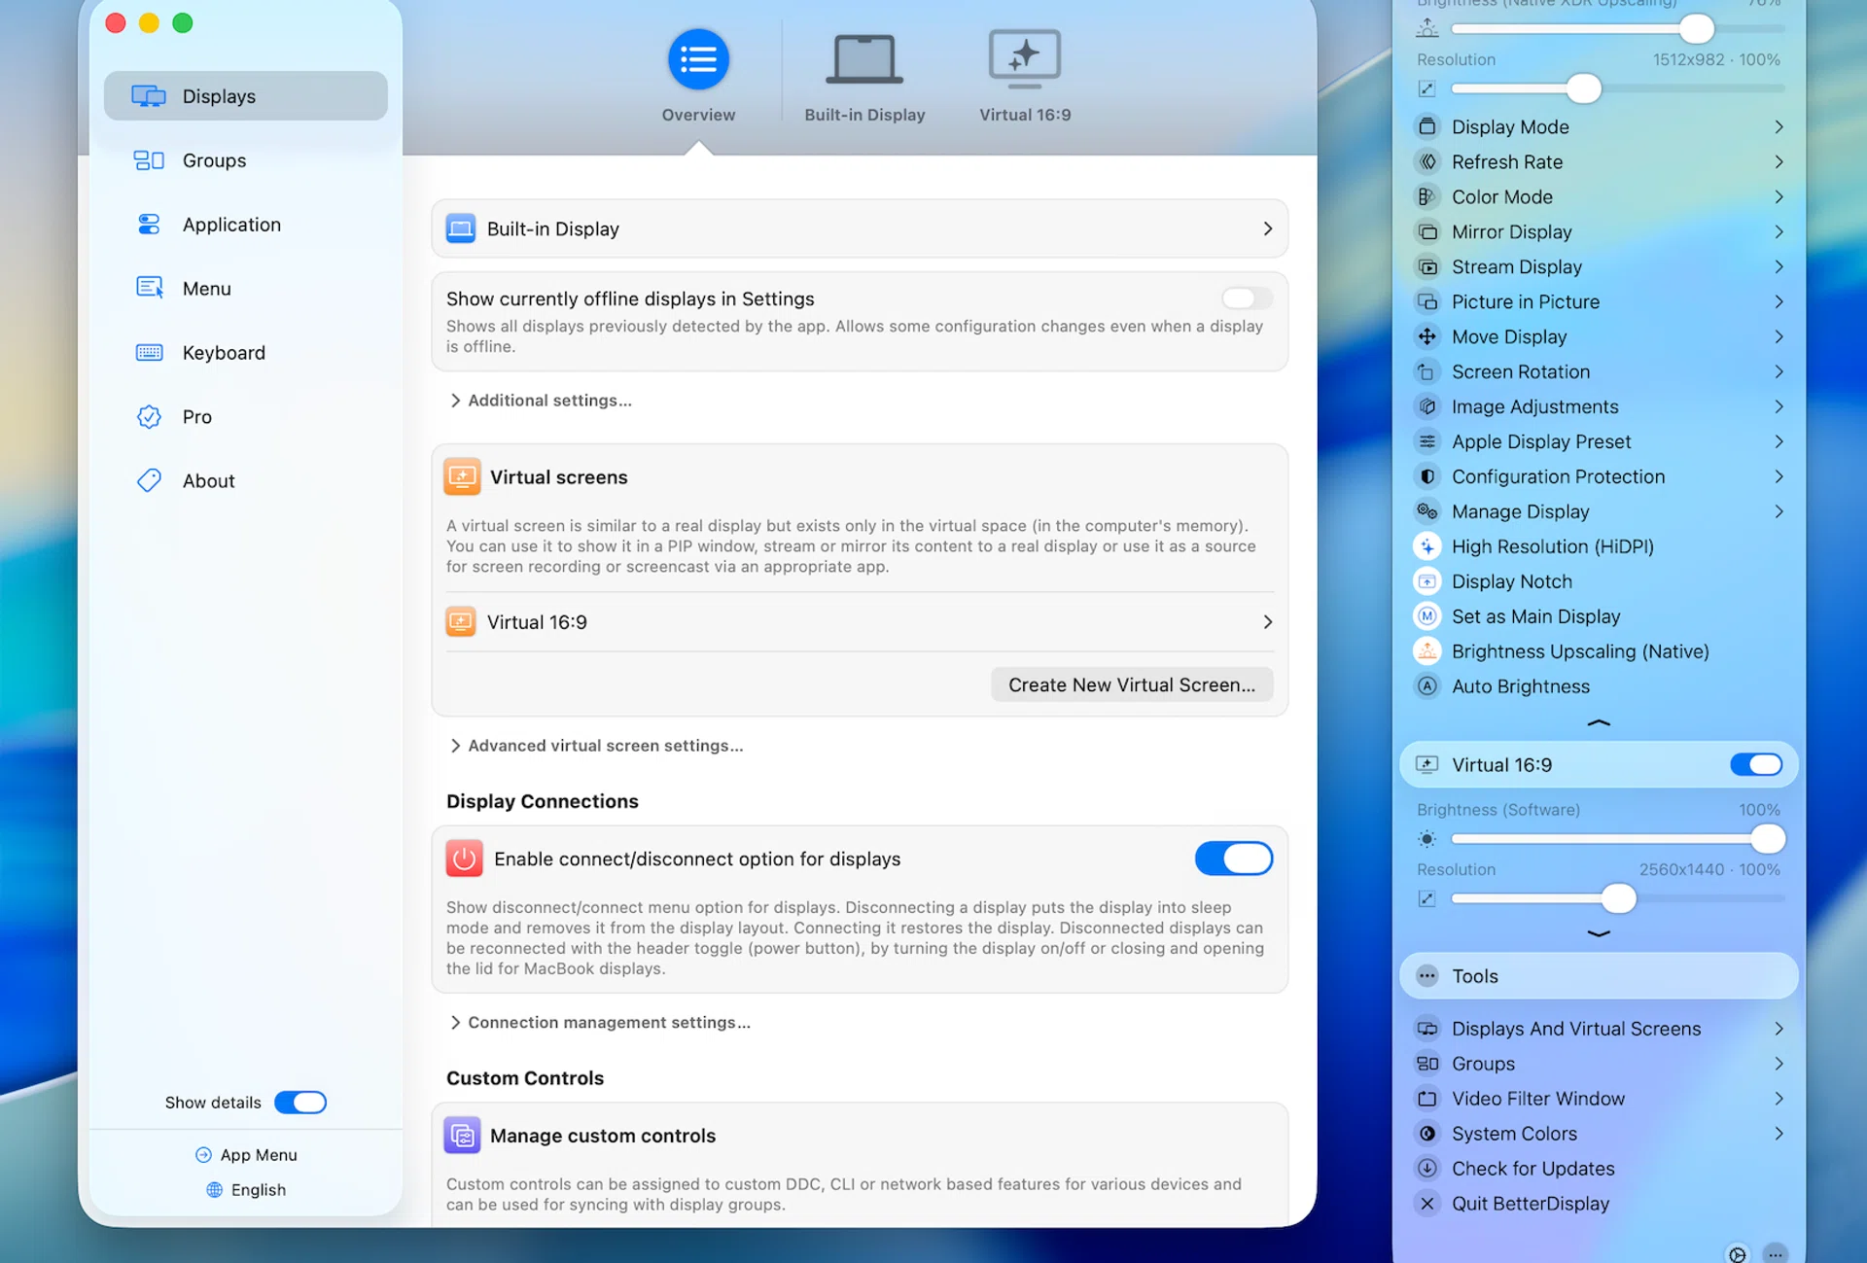This screenshot has height=1263, width=1867.
Task: Click Create New Virtual Screen button
Action: click(1132, 684)
